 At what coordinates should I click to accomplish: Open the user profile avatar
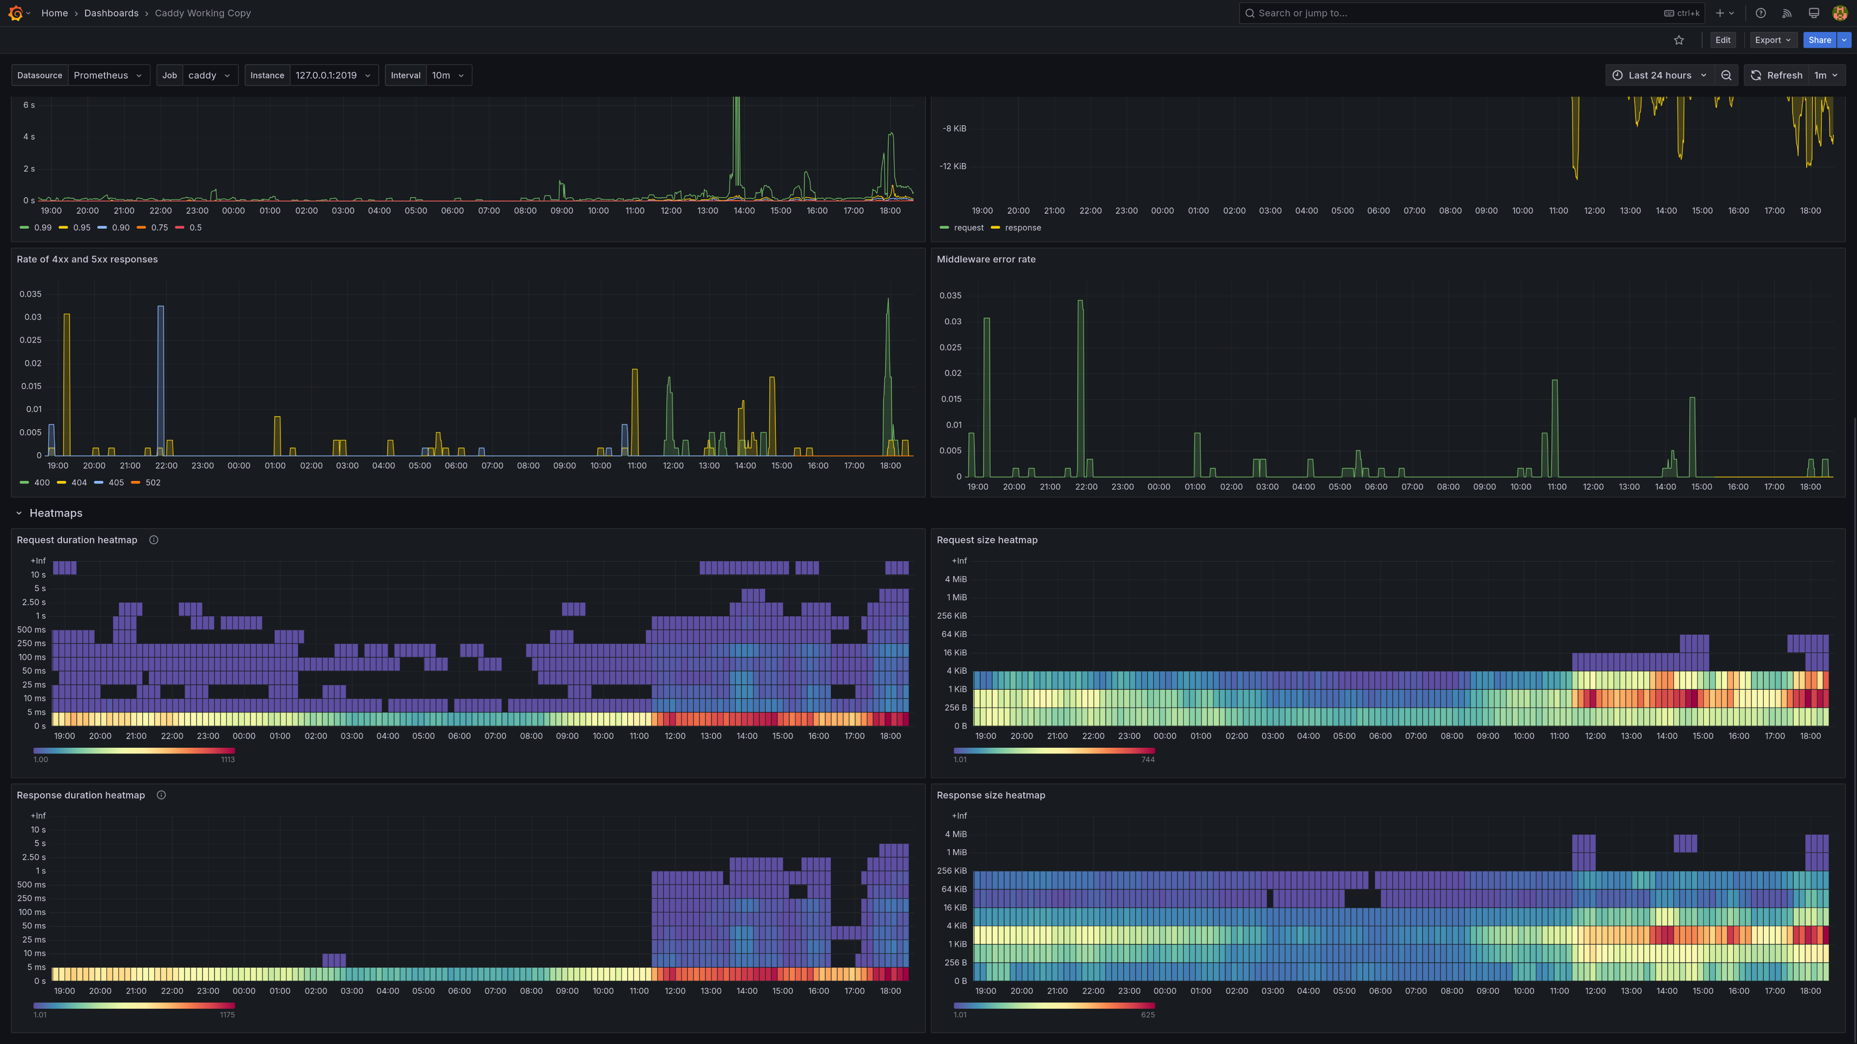click(1840, 13)
